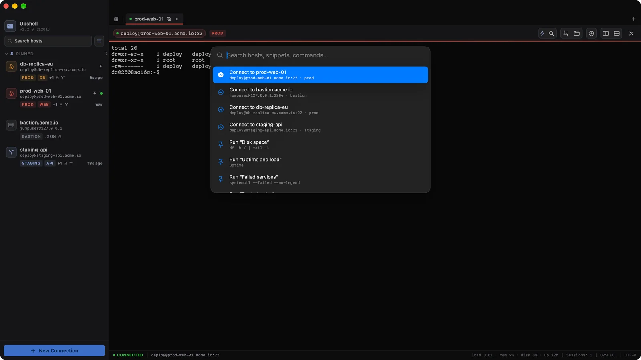Click the "load 0.01" status entry

tap(482, 355)
